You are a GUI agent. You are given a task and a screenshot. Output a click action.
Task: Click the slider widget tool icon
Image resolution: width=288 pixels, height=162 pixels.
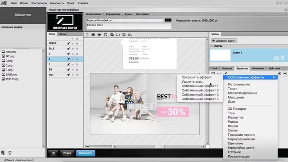(x=130, y=35)
